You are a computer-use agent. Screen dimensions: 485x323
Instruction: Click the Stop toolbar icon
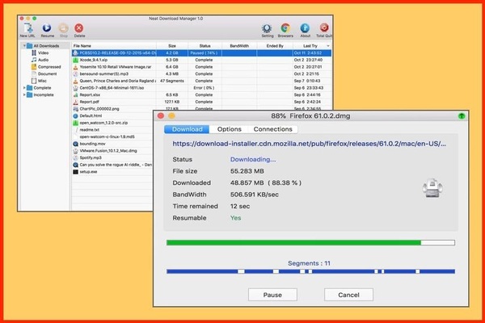point(63,28)
